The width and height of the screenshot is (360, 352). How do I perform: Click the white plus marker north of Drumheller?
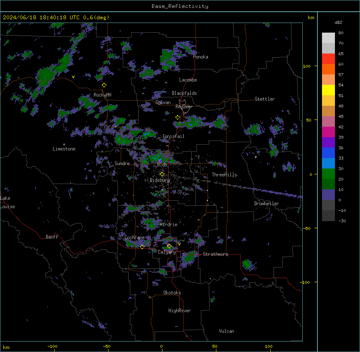(x=256, y=157)
